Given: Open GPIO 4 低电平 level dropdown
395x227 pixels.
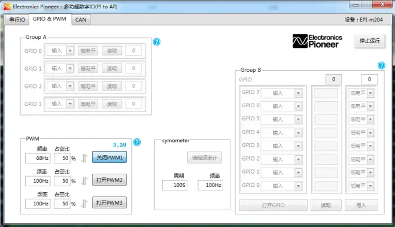Looking at the screenshot, I should coord(370,133).
